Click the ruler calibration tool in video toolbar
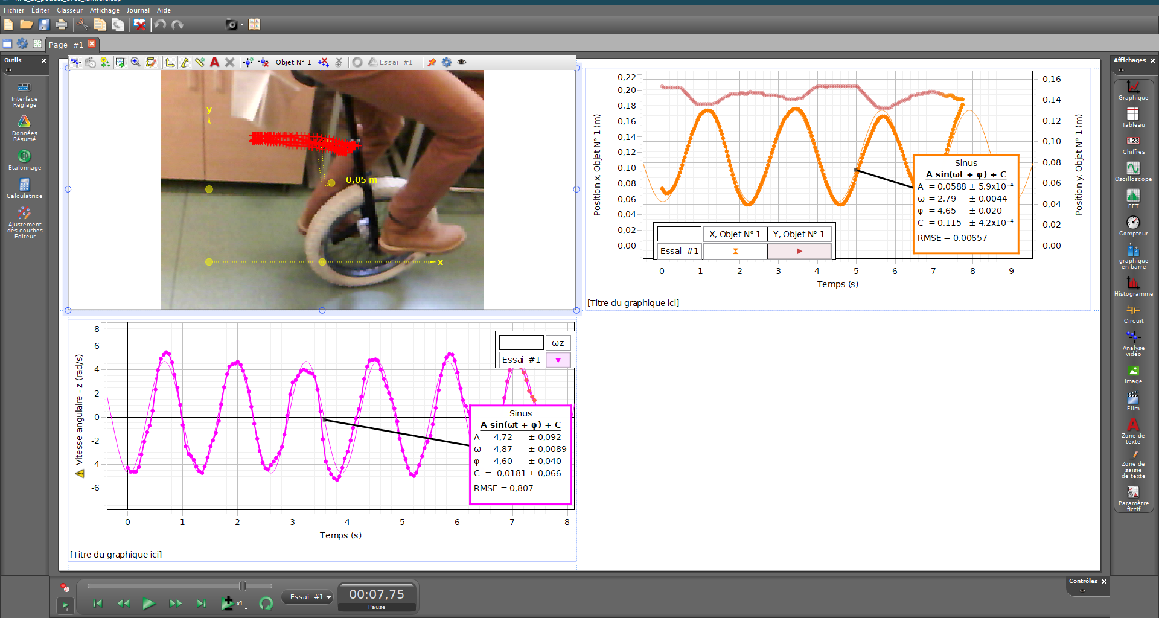This screenshot has height=618, width=1159. [x=200, y=62]
